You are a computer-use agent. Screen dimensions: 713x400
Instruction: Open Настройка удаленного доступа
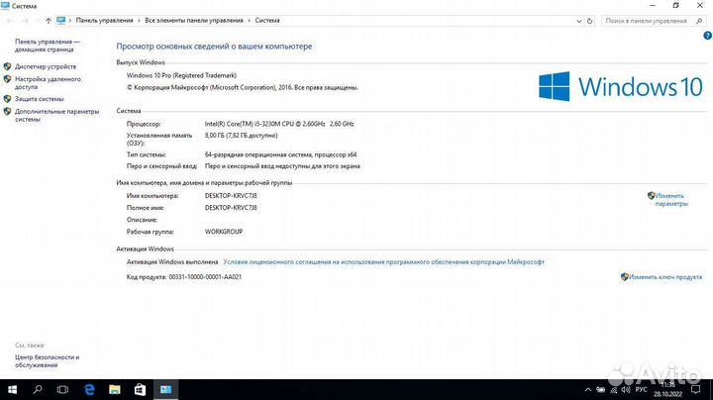[48, 83]
